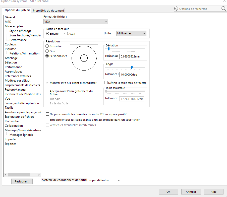The height and width of the screenshot is (197, 227).
Task: Uncheck 'Montrer info STL avant d'enregistrer'
Action: 47,83
